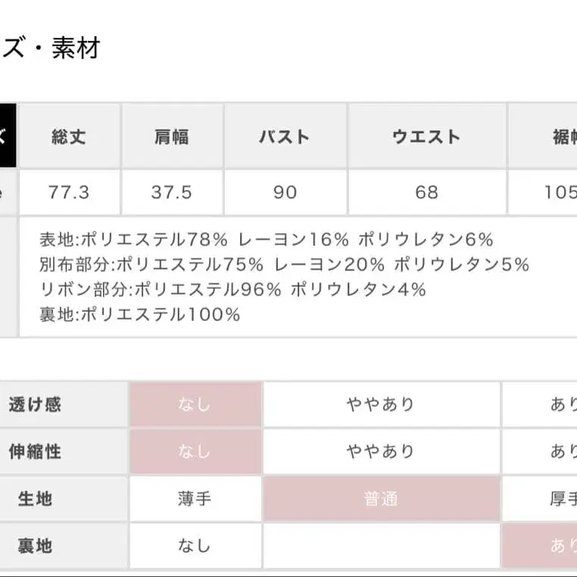Viewport: 577px width, 577px height.
Task: Select the 薄手 fabric thickness cell
Action: 195,499
